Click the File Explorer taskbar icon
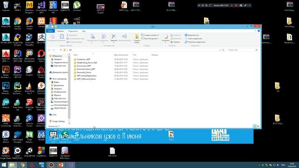Screen dimensions: 299x168 coord(12,165)
